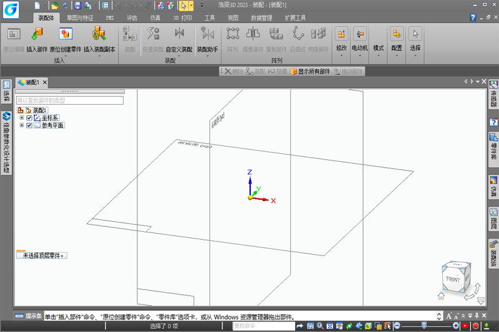The height and width of the screenshot is (332, 499).
Task: Click the Fit view icon in status bar
Action: (330, 326)
